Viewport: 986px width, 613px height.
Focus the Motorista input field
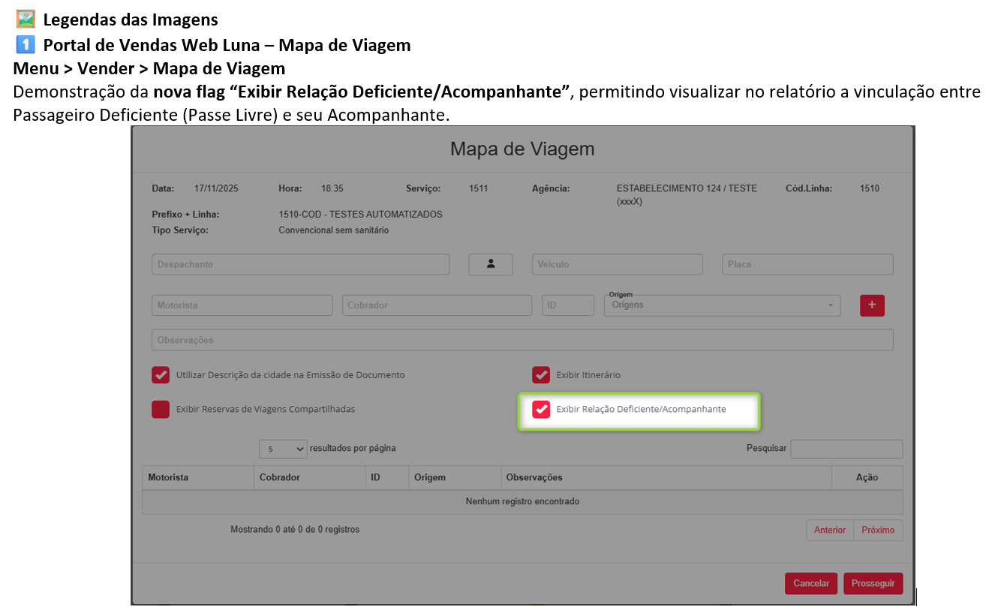click(242, 305)
